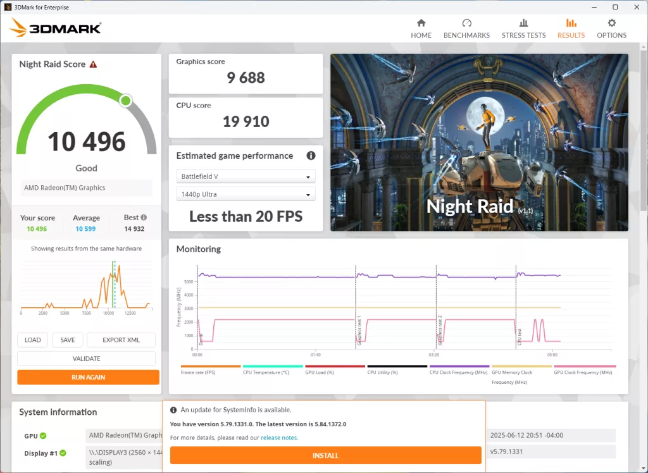Click the info icon next to Best
This screenshot has width=648, height=473.
coord(144,218)
